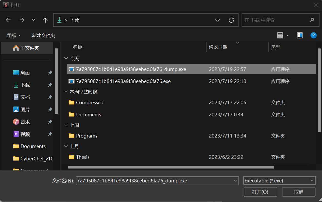This screenshot has width=322, height=202.
Task: Click the Back navigation arrow
Action: (x=8, y=20)
